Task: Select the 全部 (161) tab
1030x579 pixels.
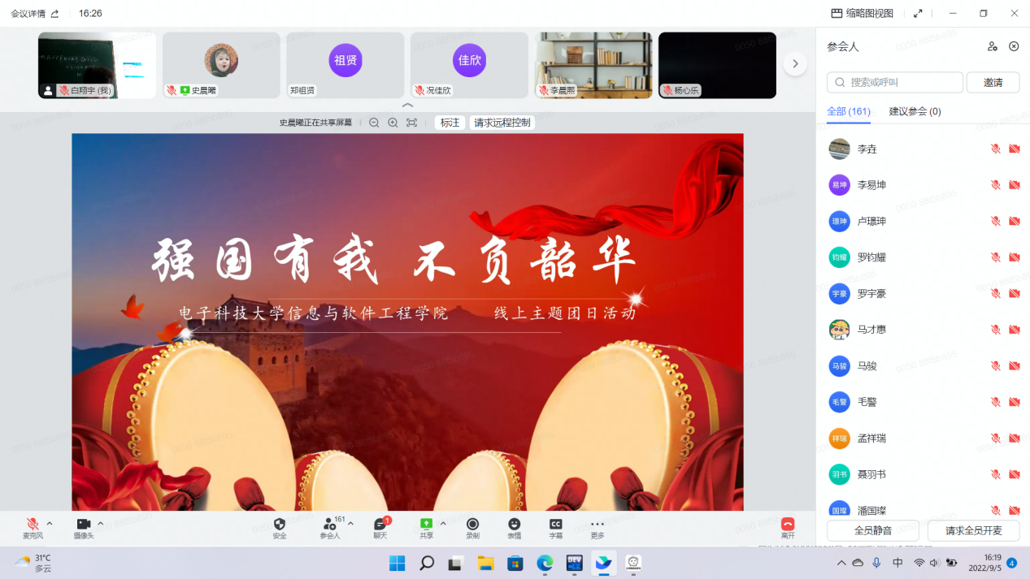Action: (848, 111)
